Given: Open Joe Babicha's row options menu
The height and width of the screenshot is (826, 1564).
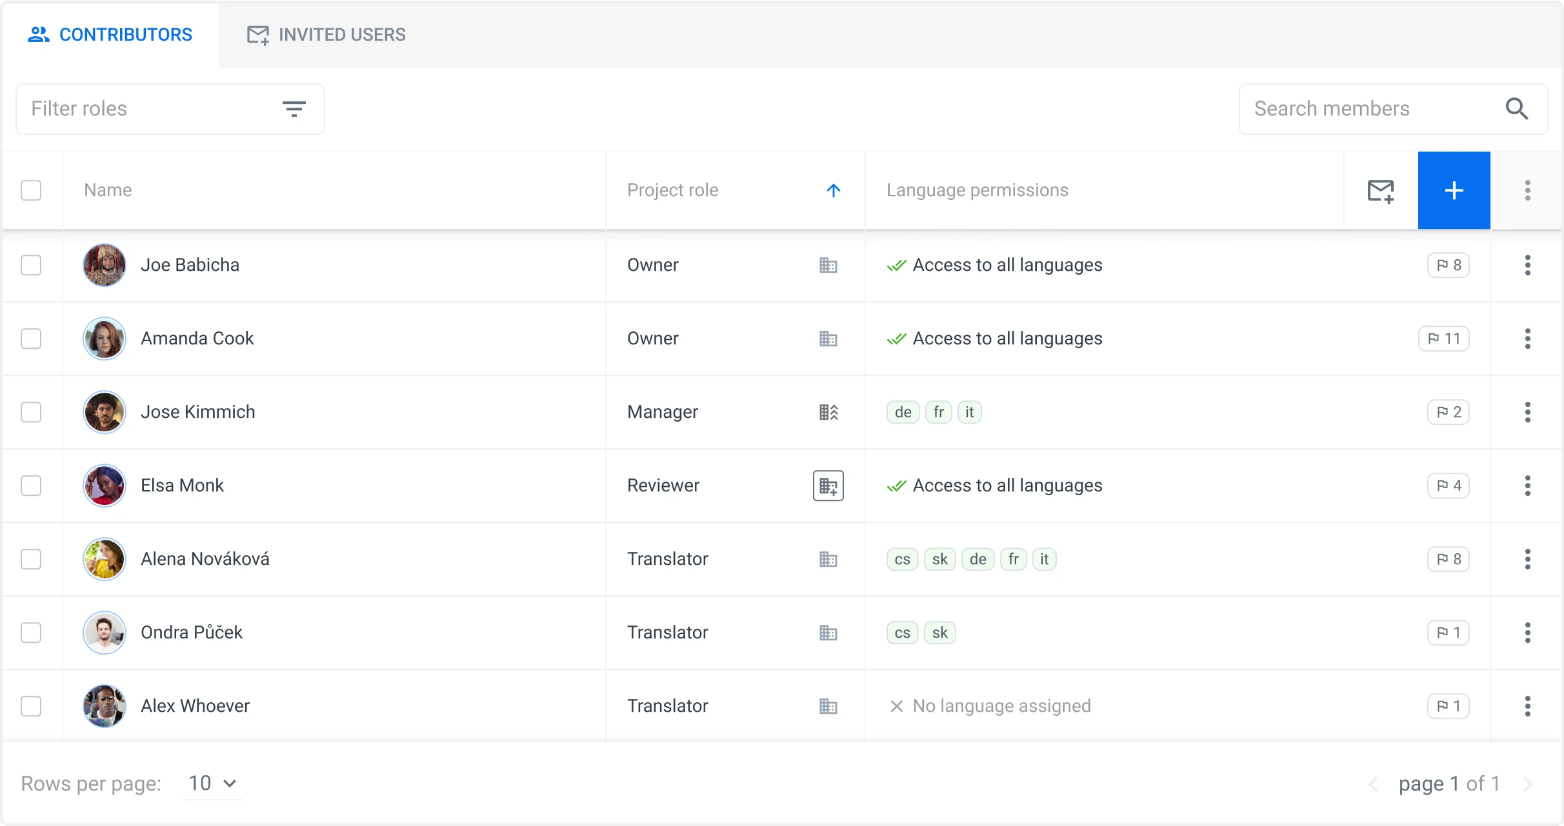Looking at the screenshot, I should click(1527, 265).
